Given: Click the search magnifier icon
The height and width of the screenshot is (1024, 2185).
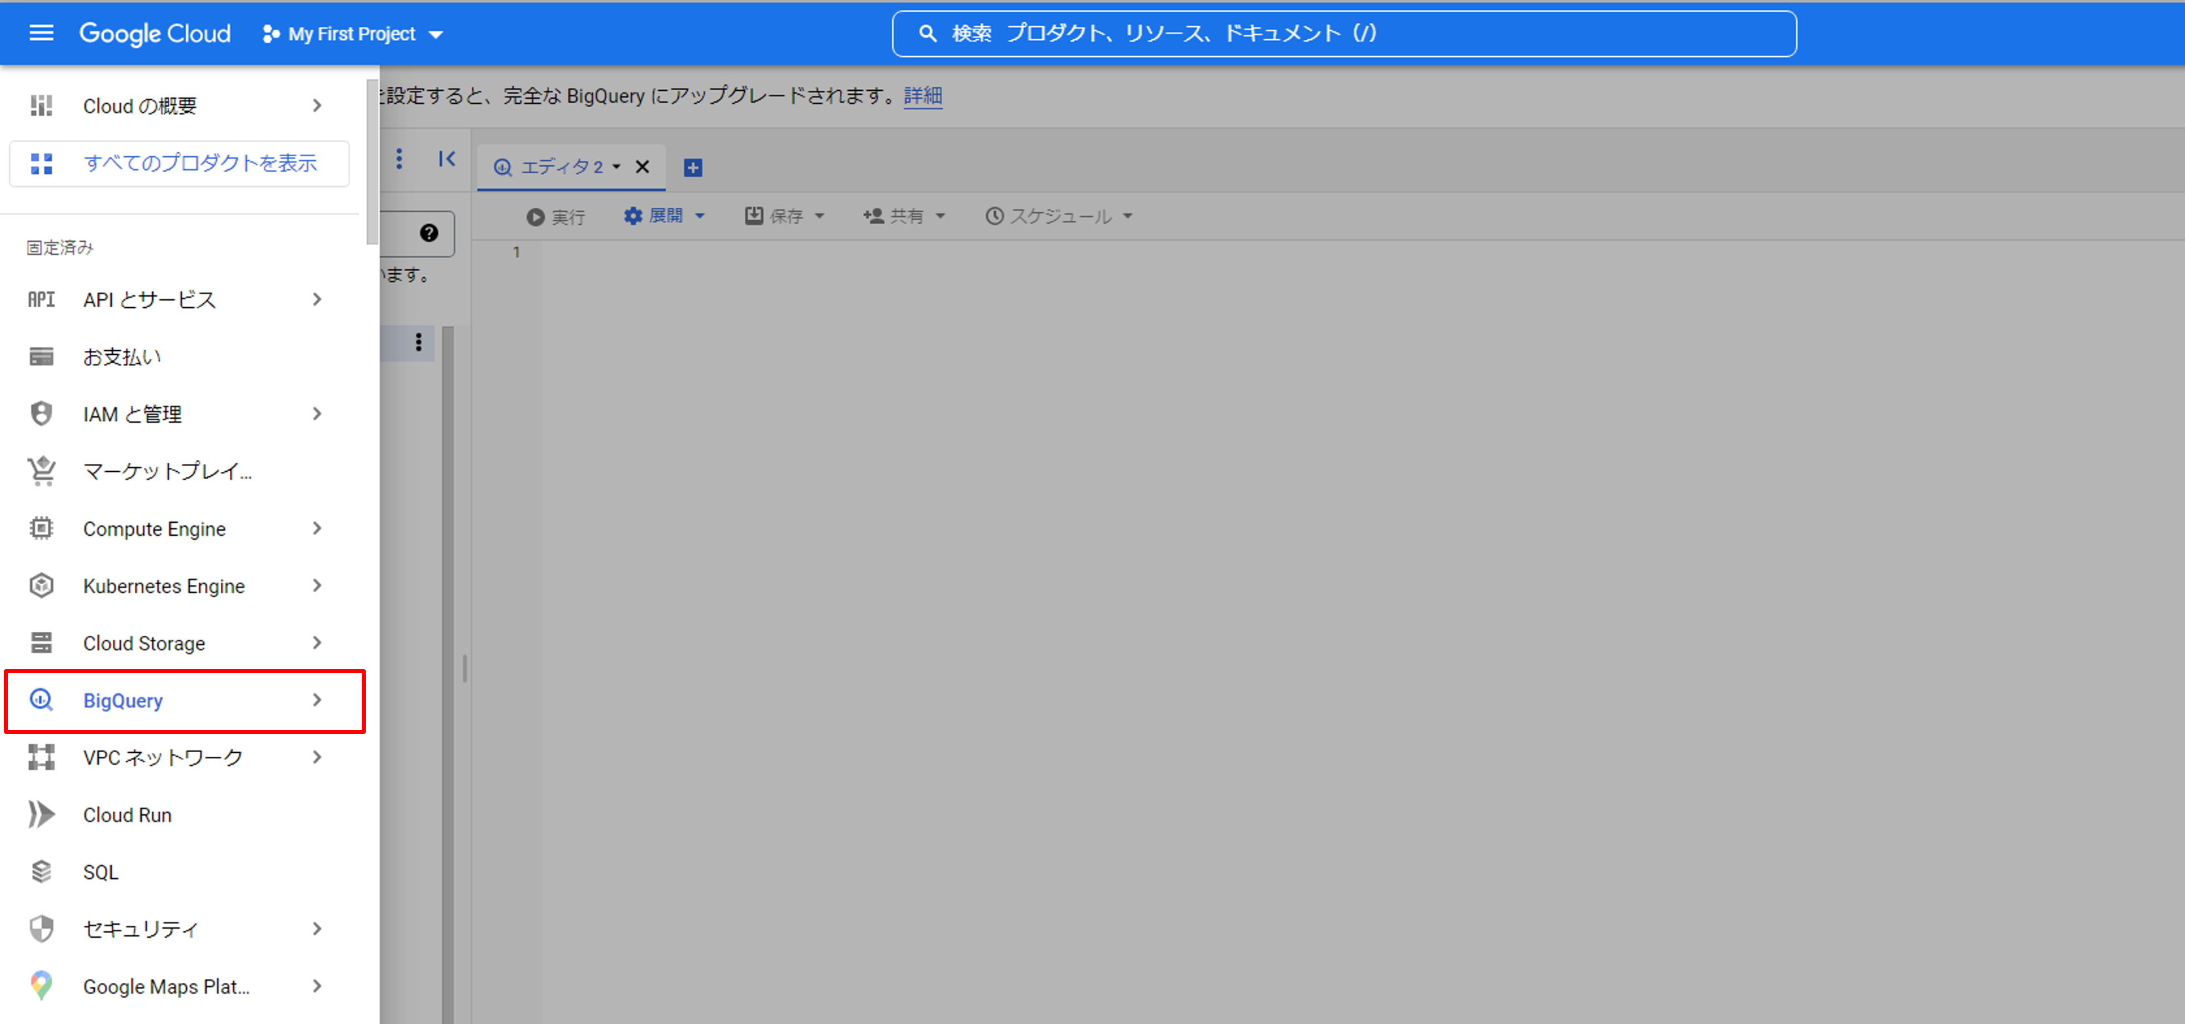Looking at the screenshot, I should click(928, 34).
